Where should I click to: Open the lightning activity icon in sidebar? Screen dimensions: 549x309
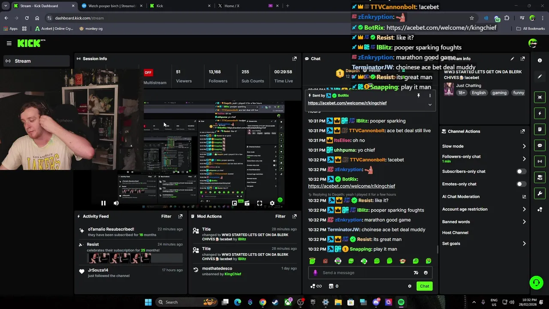(x=540, y=113)
